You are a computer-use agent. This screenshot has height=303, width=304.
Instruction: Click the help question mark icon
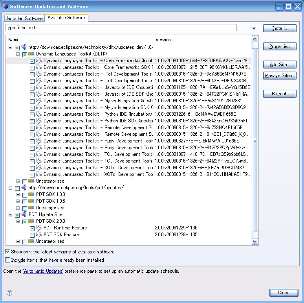coord(9,293)
